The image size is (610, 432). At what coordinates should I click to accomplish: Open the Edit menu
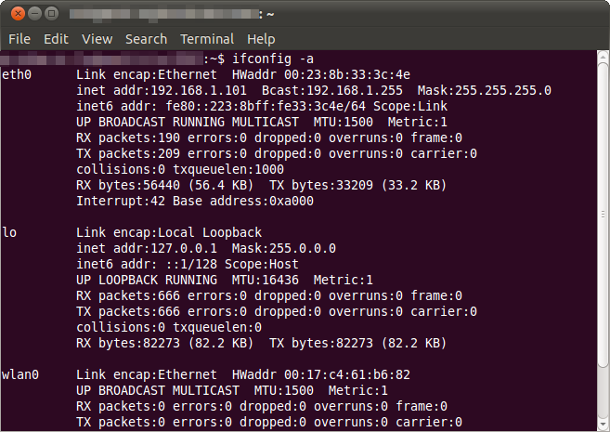point(56,39)
